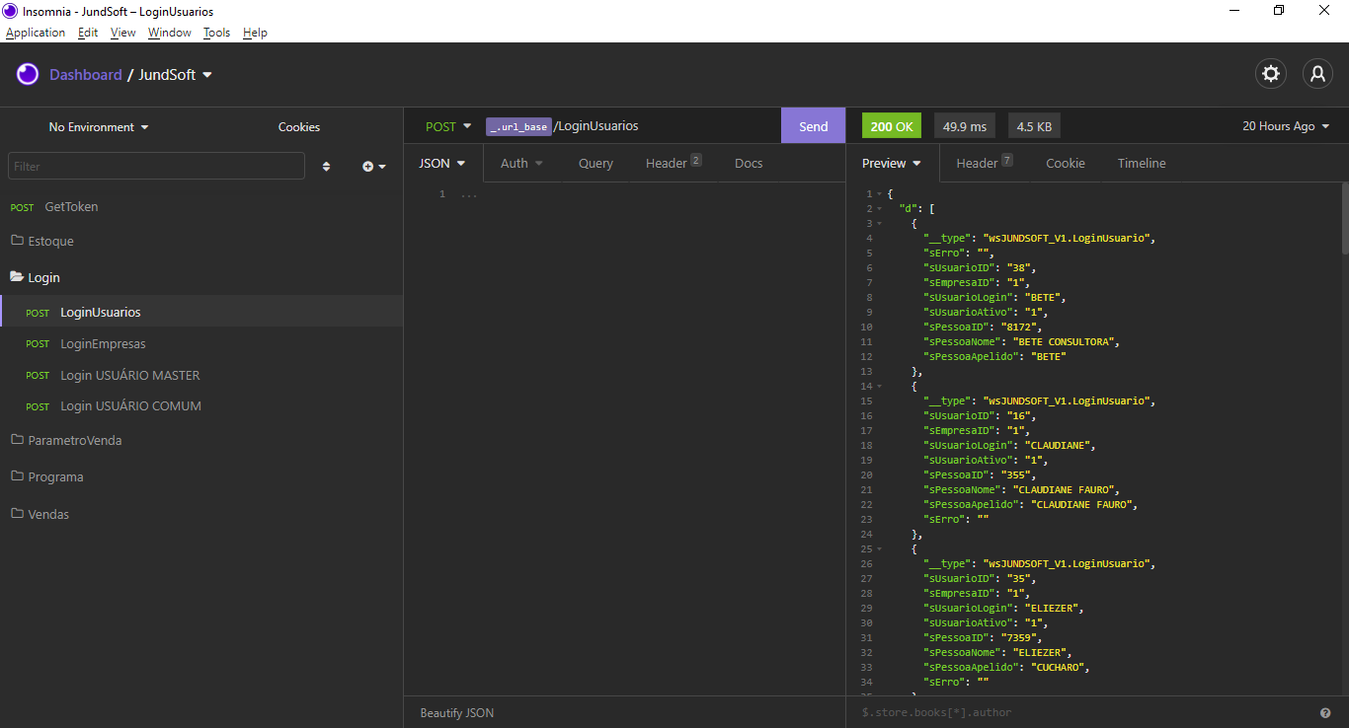
Task: Open the Window menu
Action: coord(170,33)
